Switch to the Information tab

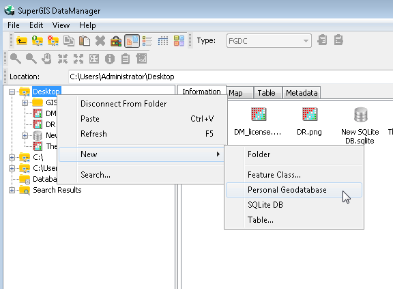(x=202, y=92)
